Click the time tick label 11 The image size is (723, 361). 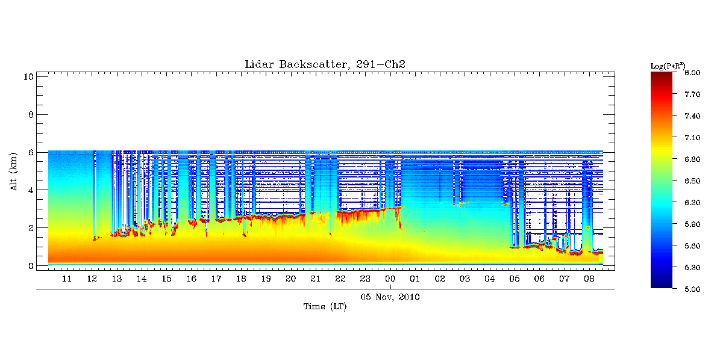pos(67,279)
